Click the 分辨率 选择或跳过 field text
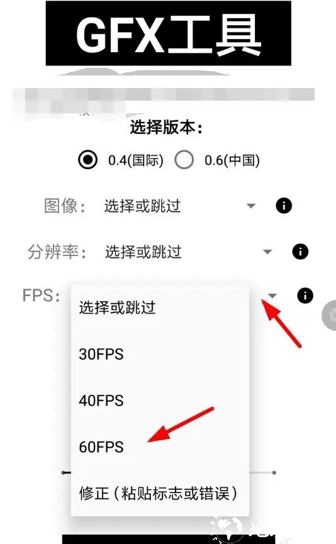Screen dimensions: 336x544 click(x=143, y=252)
